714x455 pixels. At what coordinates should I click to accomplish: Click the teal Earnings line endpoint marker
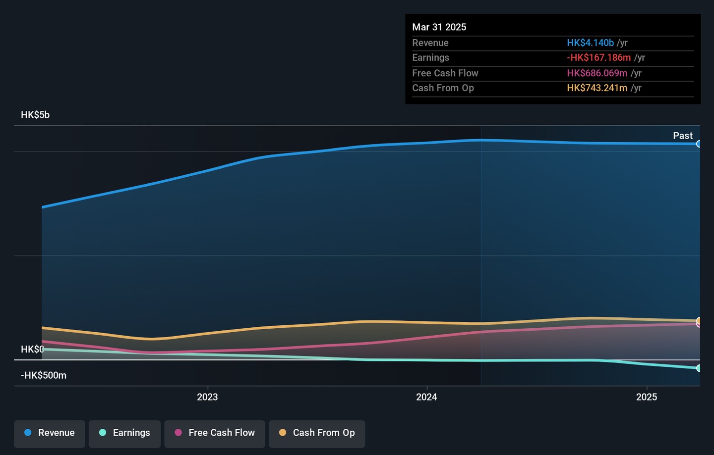click(x=699, y=368)
